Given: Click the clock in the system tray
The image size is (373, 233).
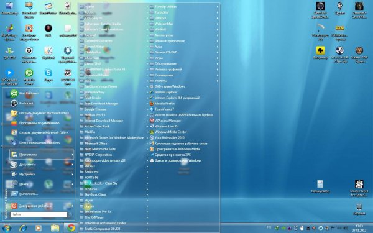Looking at the screenshot, I should click(359, 228).
